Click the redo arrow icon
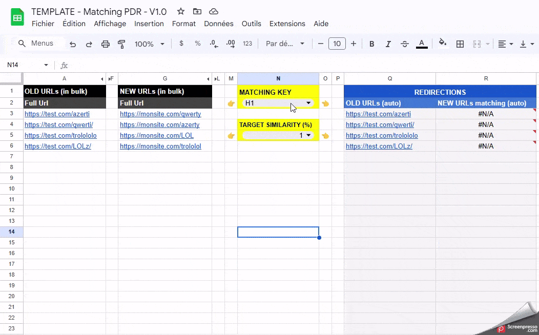539x335 pixels. click(89, 44)
